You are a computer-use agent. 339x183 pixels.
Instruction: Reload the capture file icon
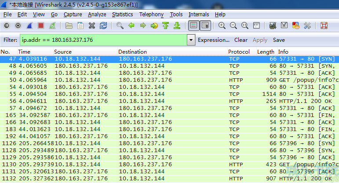click(x=103, y=26)
